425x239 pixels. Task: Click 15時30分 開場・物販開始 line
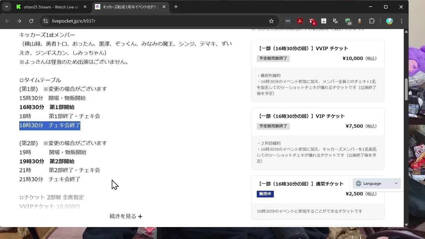[x=52, y=98]
